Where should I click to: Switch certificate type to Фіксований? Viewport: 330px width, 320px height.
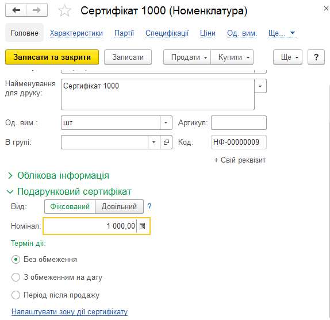(x=70, y=206)
